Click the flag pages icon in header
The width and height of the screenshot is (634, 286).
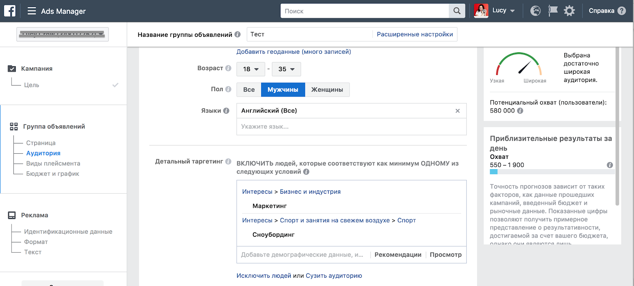coord(553,11)
